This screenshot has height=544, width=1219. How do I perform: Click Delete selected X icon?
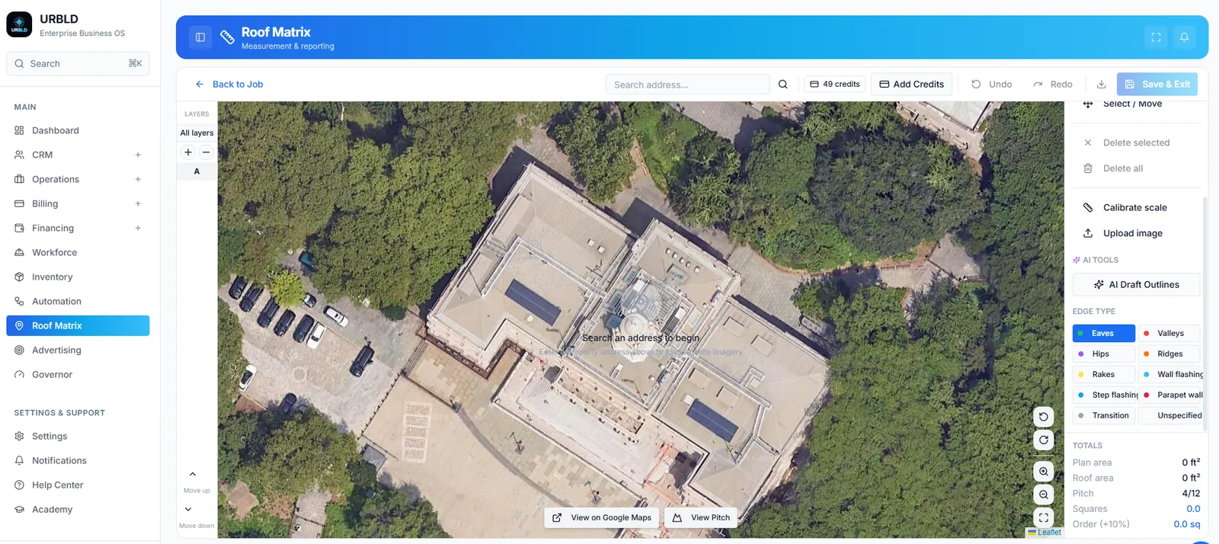point(1088,142)
